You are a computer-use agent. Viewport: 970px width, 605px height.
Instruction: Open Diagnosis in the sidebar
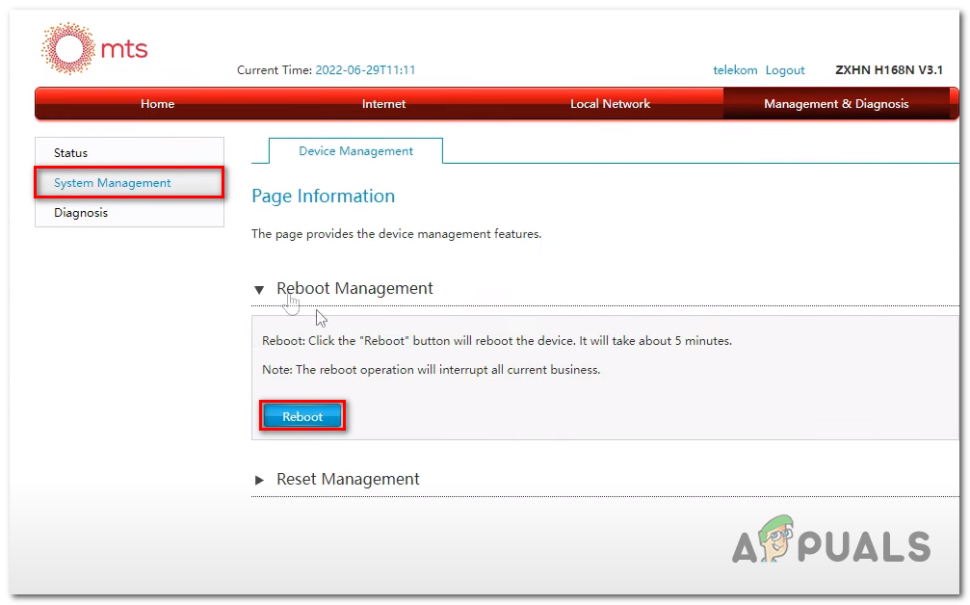(x=129, y=212)
